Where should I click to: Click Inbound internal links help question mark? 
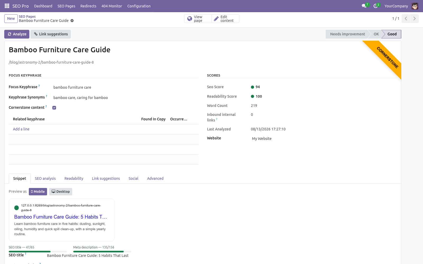[217, 119]
